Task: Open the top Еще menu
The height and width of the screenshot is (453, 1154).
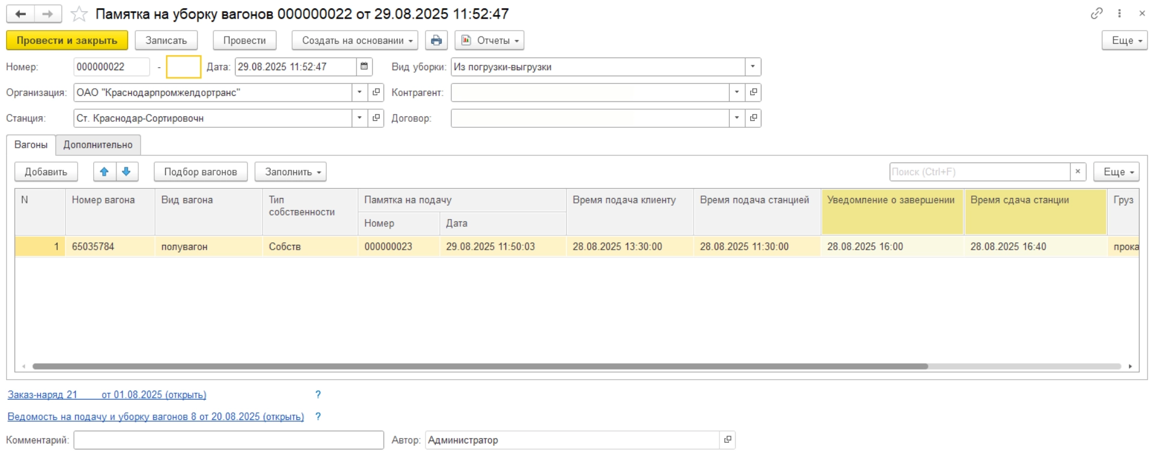Action: (x=1125, y=40)
